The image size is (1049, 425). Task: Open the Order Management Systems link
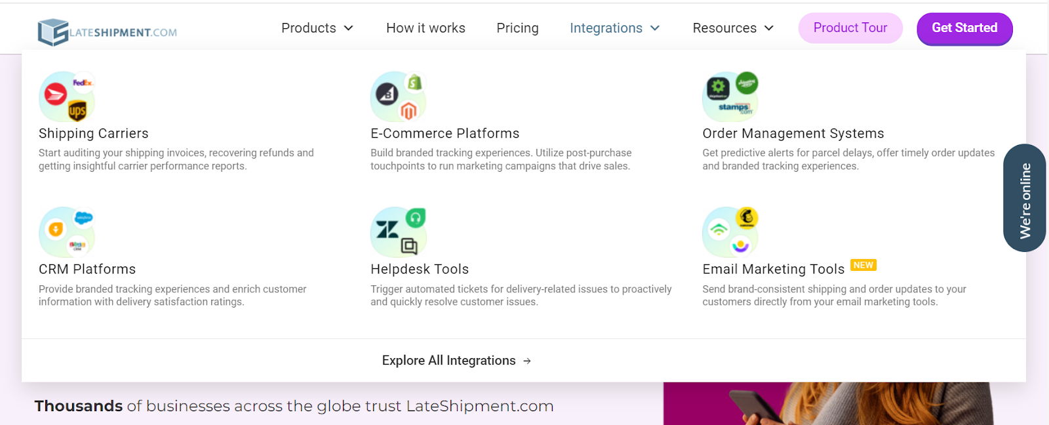793,133
